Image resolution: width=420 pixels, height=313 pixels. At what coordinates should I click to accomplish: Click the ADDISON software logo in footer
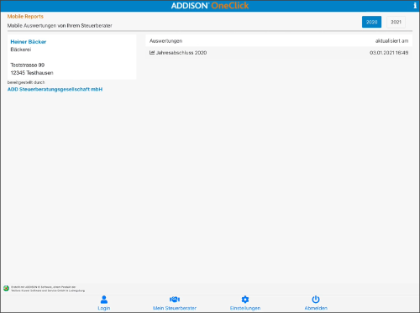(6, 289)
